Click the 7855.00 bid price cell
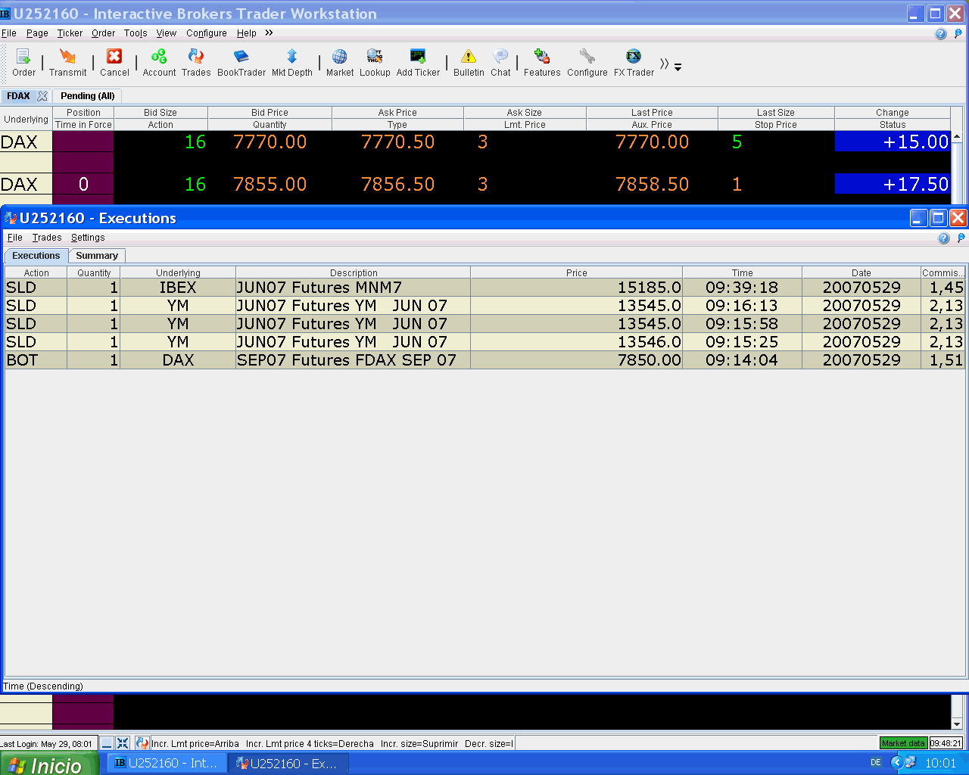969x775 pixels. (270, 184)
